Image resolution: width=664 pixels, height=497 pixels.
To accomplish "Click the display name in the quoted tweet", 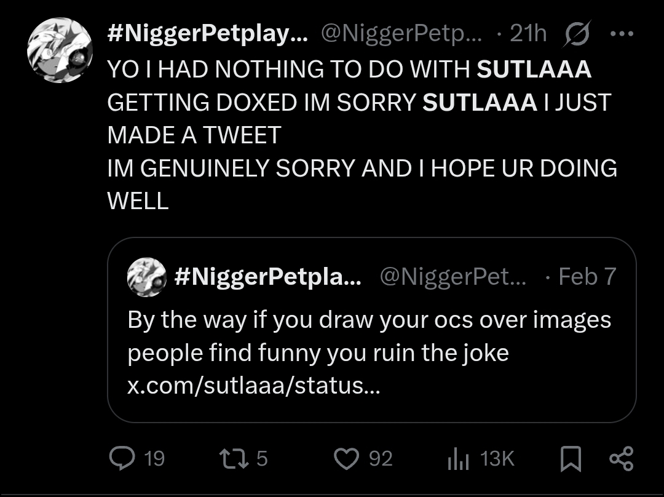I will 267,277.
